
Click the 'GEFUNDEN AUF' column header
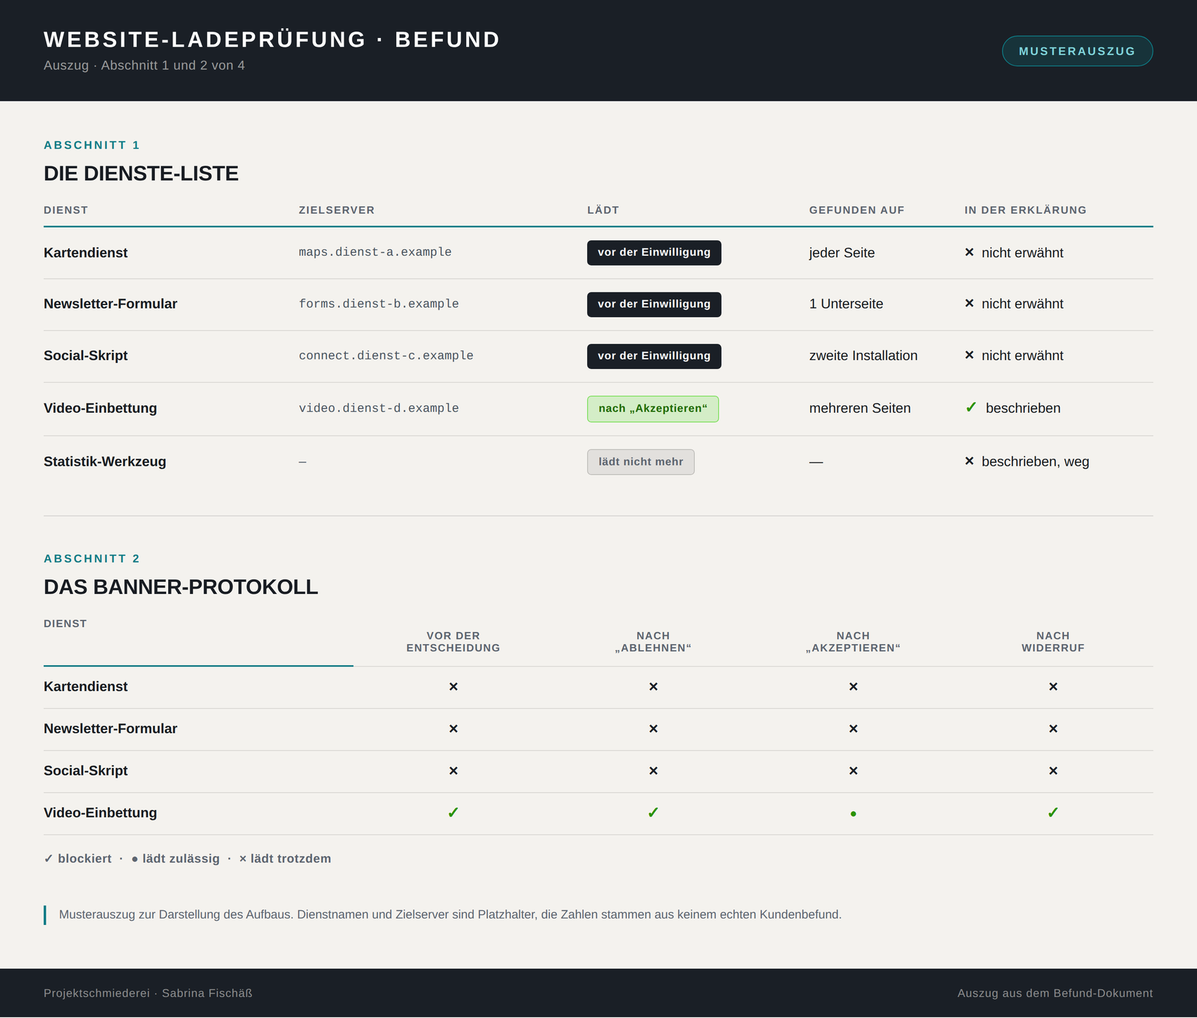pyautogui.click(x=857, y=210)
